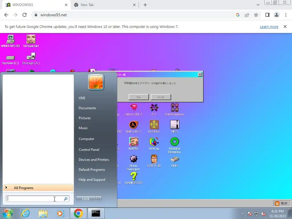Viewport: 292px width, 219px height.
Task: Show hidden system tray icons
Action: [x=242, y=214]
